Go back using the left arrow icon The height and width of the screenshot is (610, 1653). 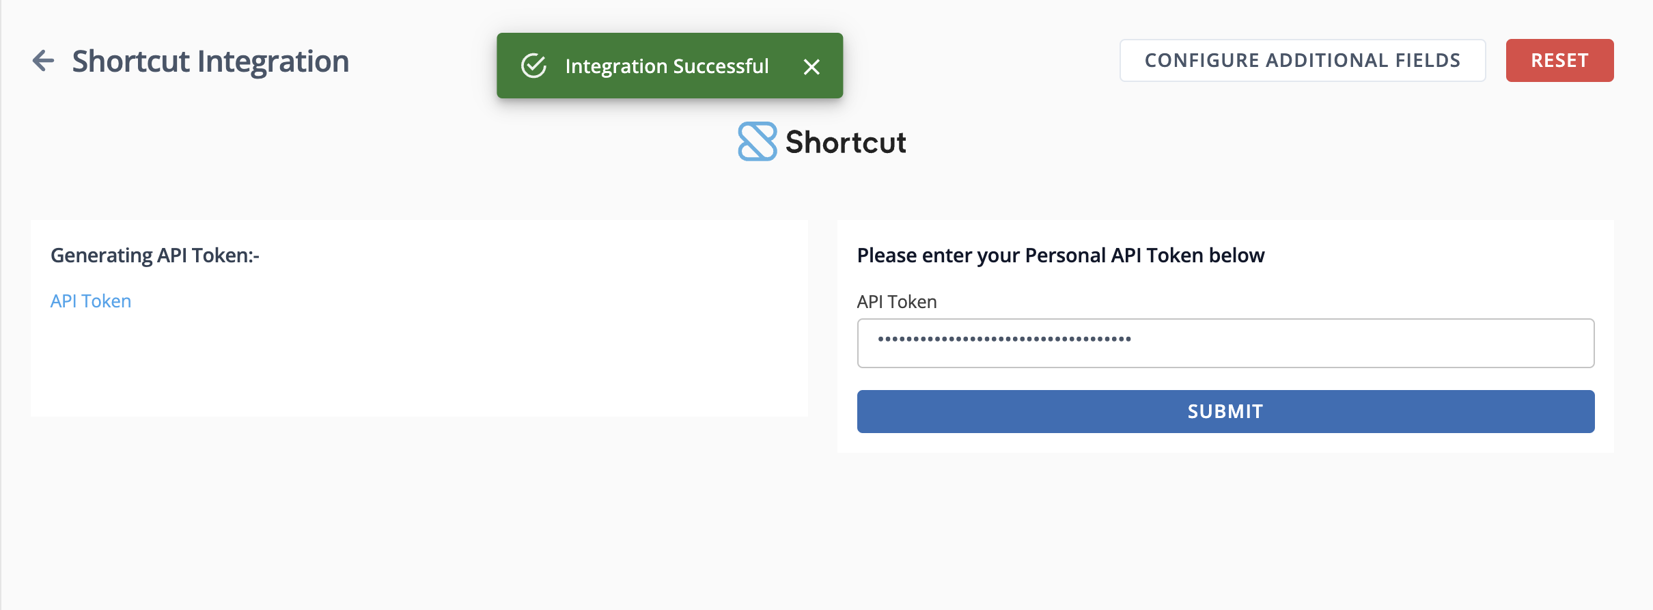point(43,61)
